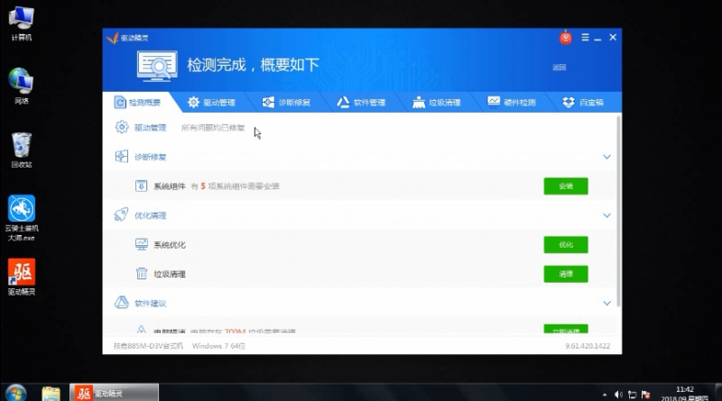Minimize the 驱动精灵 window
The width and height of the screenshot is (722, 401).
pos(597,38)
